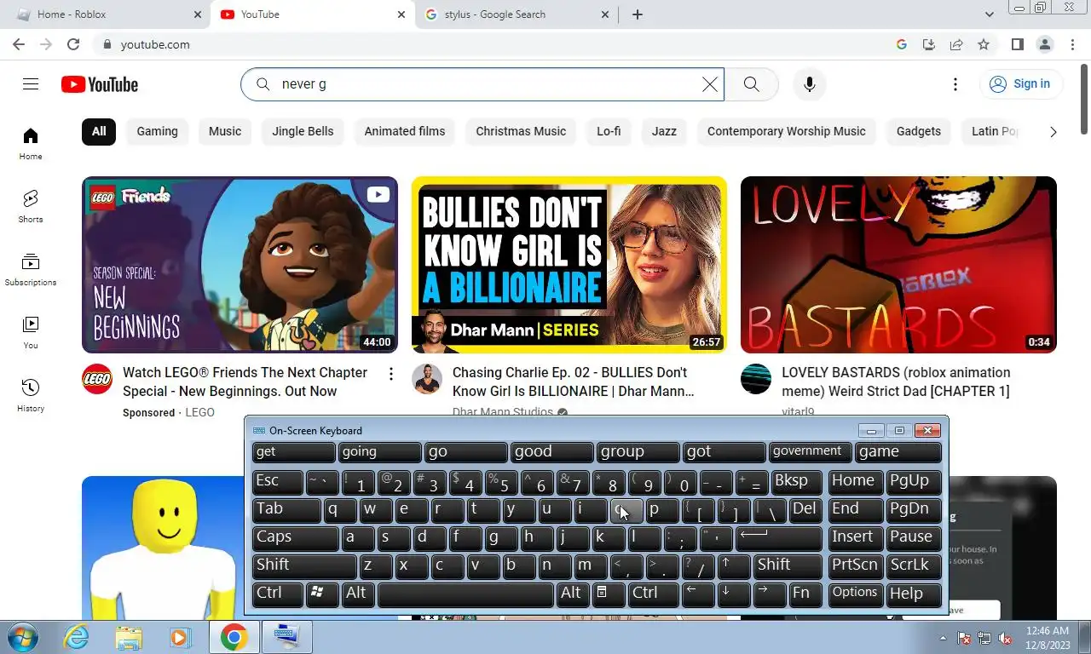The height and width of the screenshot is (654, 1091).
Task: Click the share page icon in the address bar
Action: (x=956, y=44)
